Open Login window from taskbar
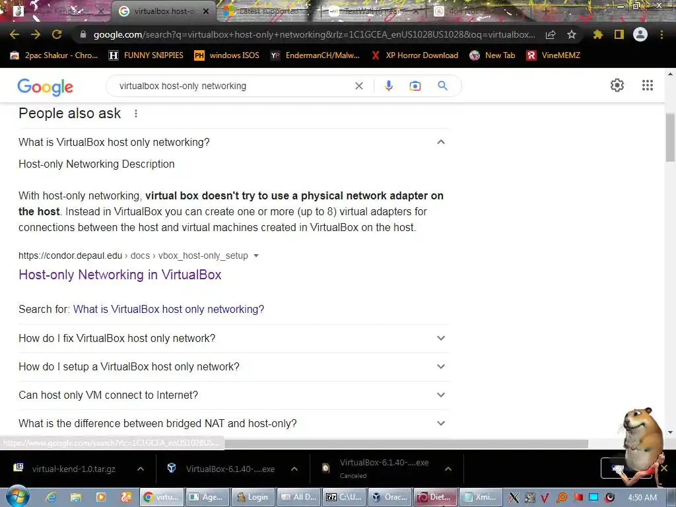This screenshot has height=507, width=676. pyautogui.click(x=253, y=497)
